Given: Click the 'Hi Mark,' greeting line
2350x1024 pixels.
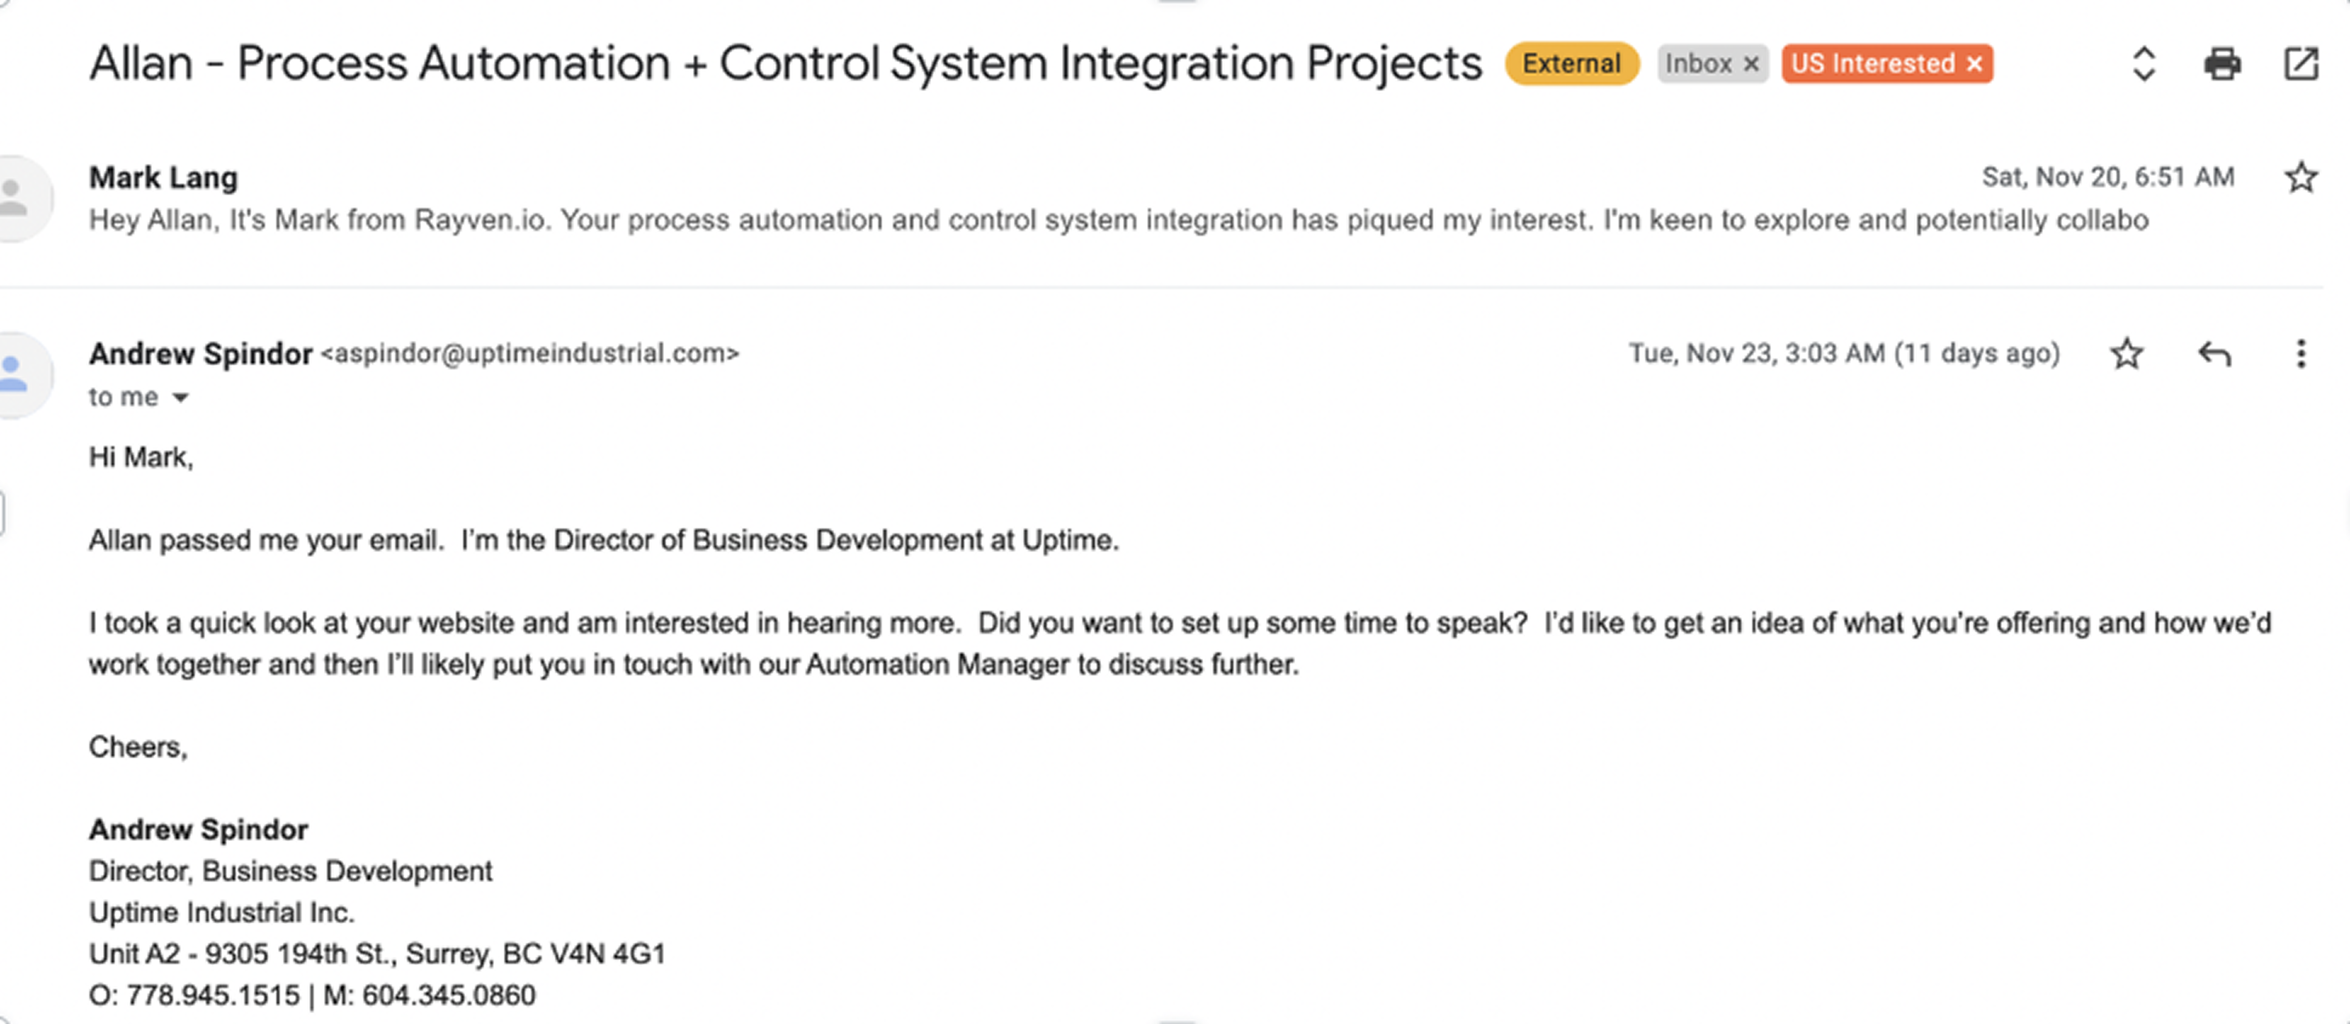Looking at the screenshot, I should [140, 457].
